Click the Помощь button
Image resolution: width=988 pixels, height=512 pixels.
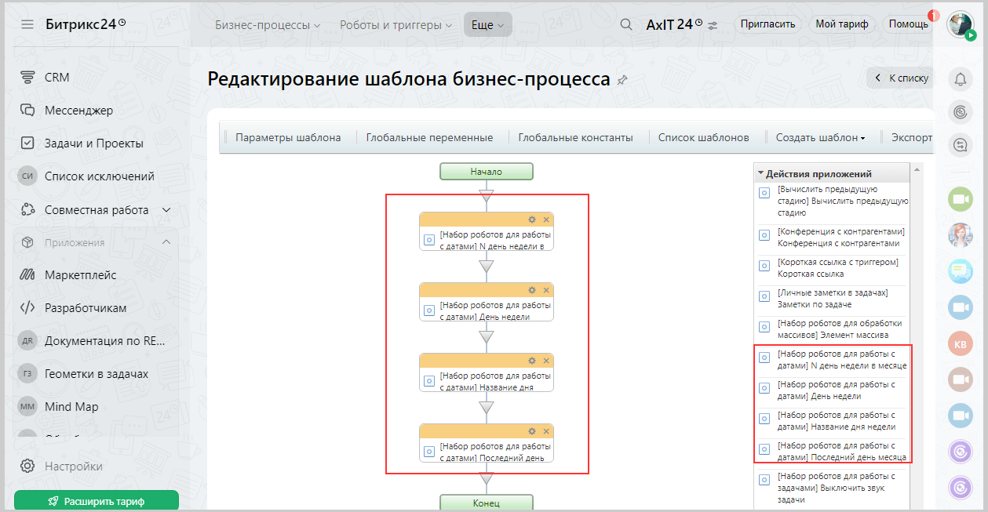[x=908, y=24]
